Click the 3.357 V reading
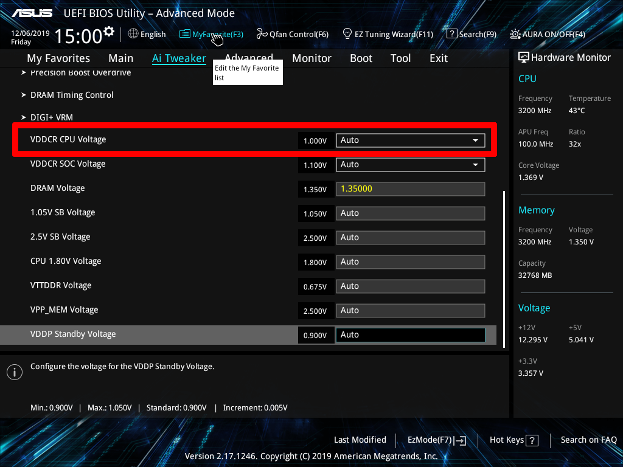This screenshot has width=623, height=467. tap(531, 373)
